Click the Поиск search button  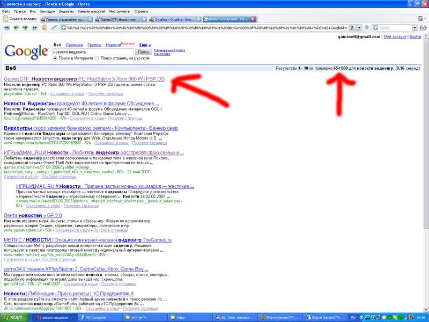pyautogui.click(x=144, y=52)
